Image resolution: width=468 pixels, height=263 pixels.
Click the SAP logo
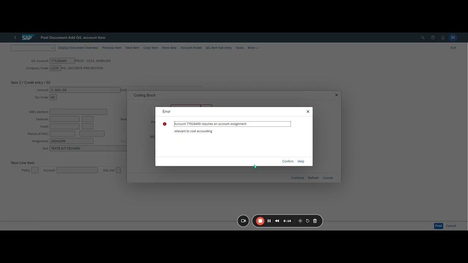(28, 38)
